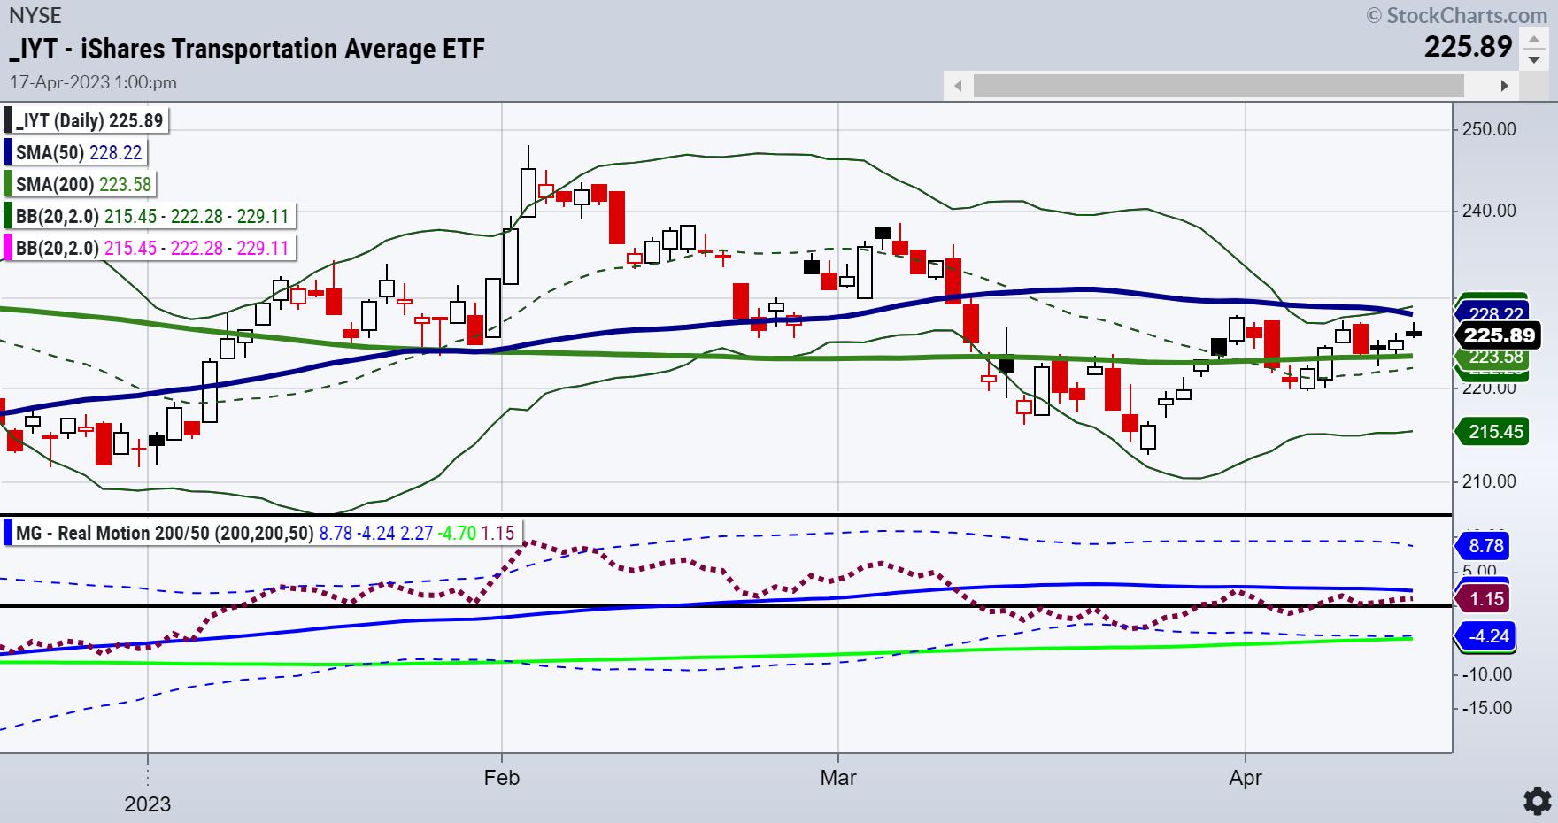This screenshot has width=1558, height=823.
Task: Open chart settings gear icon
Action: (1538, 800)
